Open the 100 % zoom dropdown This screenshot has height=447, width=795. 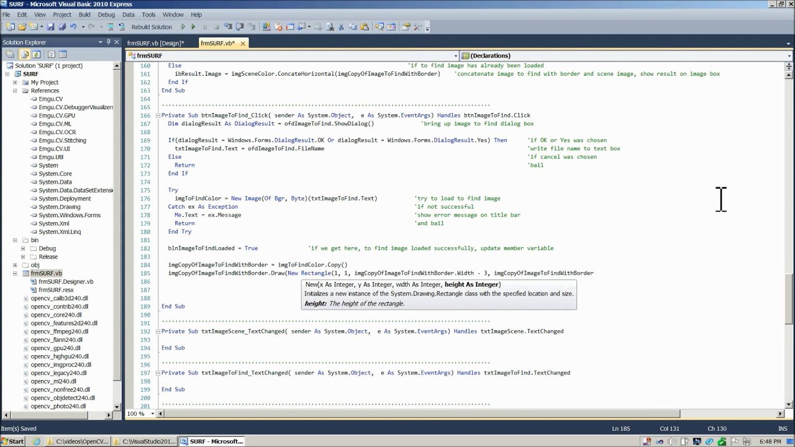[x=151, y=414]
